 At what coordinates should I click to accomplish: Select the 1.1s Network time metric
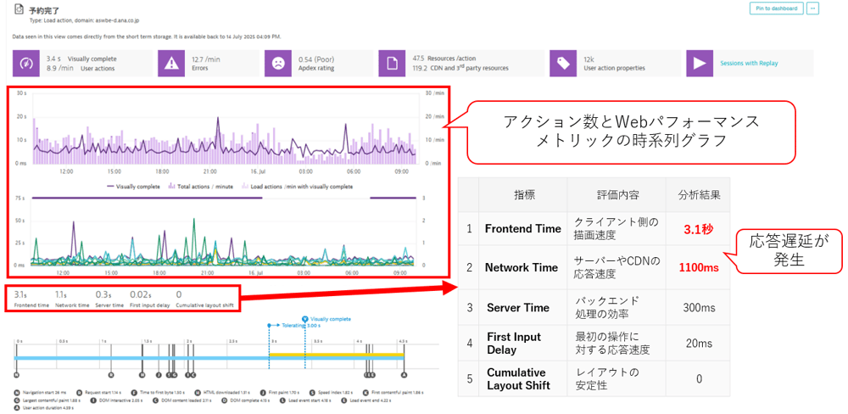[72, 299]
